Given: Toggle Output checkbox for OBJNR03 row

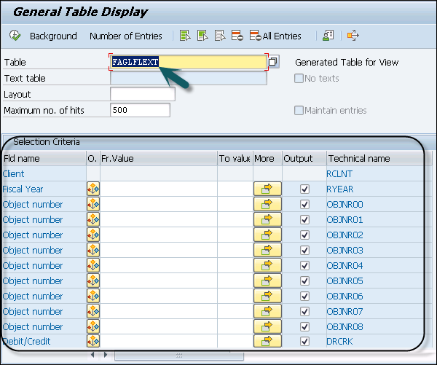Looking at the screenshot, I should pos(304,251).
